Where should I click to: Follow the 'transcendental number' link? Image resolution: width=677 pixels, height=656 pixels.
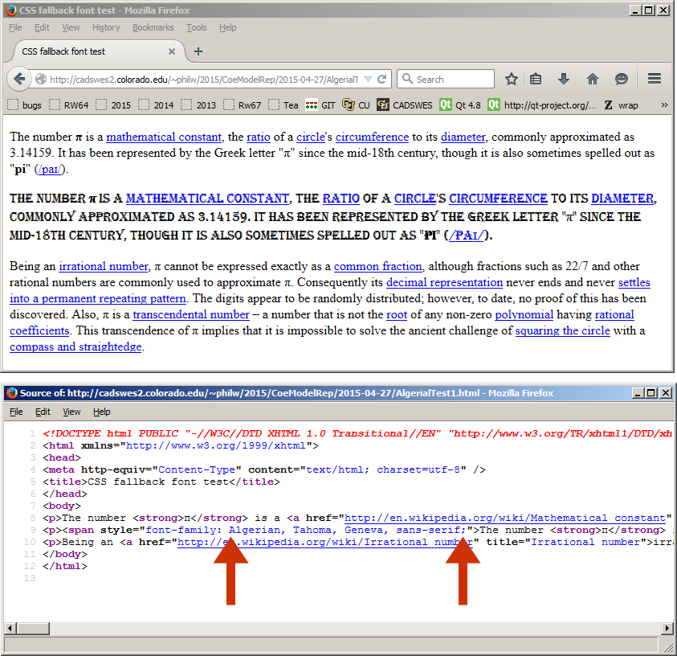[191, 314]
